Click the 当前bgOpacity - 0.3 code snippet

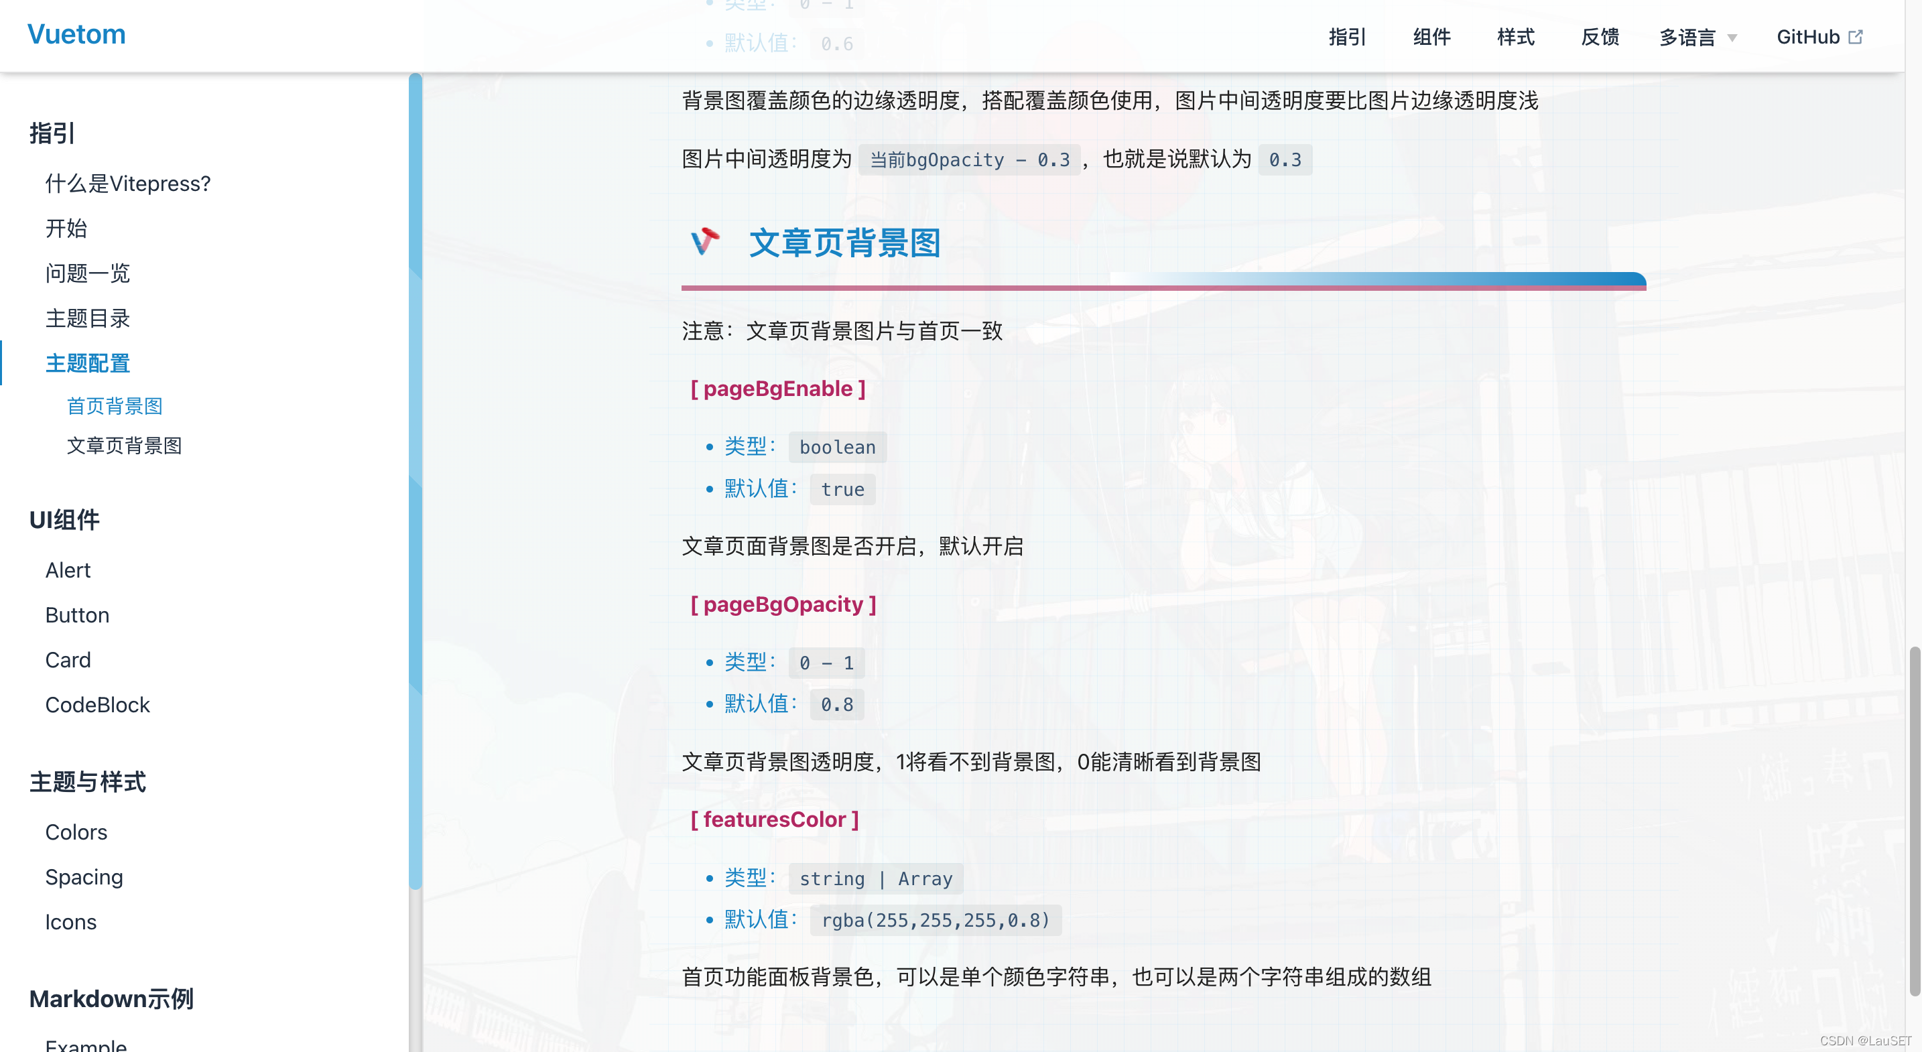[969, 159]
